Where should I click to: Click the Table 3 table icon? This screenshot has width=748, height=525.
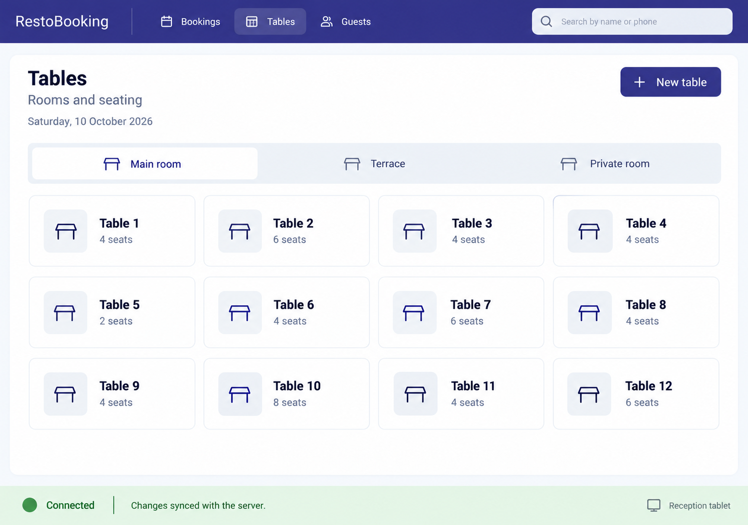coord(414,231)
